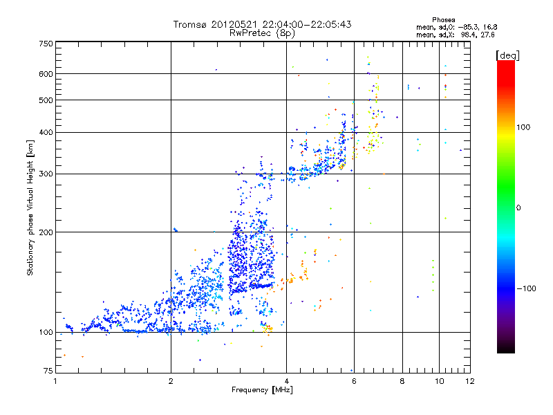The image size is (553, 415).
Task: Click colorbar tick label "-100"
Action: point(527,288)
